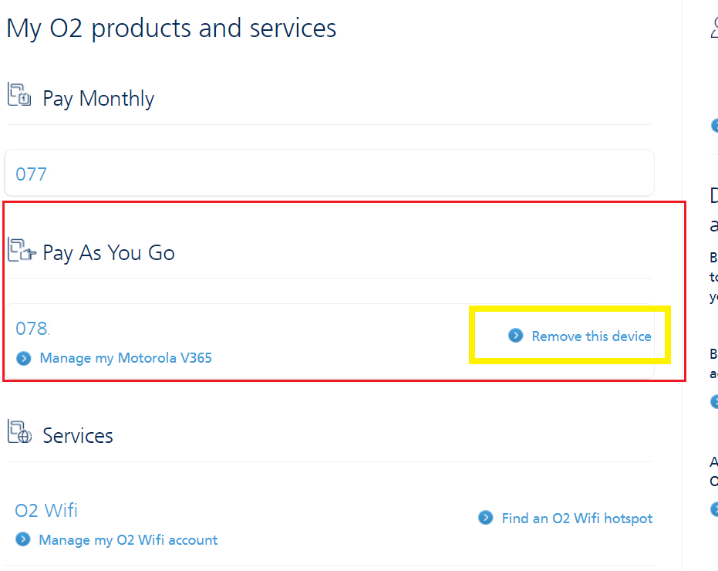Click the Services section heading
This screenshot has height=571, width=718.
(78, 436)
